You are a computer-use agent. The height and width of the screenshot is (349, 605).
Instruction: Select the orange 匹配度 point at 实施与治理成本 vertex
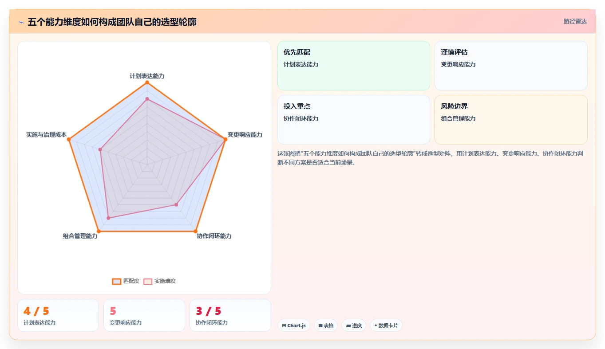tap(69, 139)
